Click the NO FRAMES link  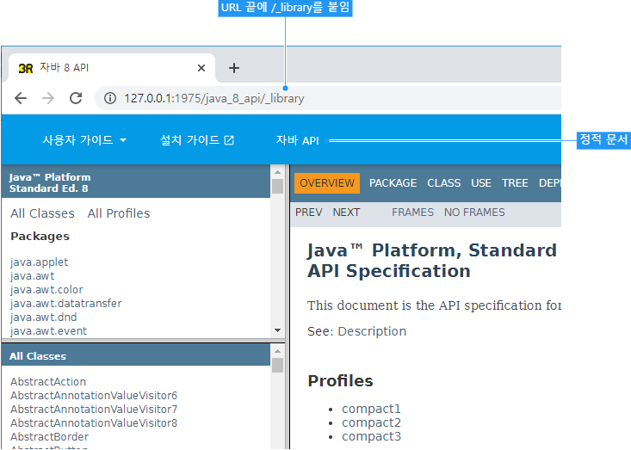pyautogui.click(x=474, y=213)
